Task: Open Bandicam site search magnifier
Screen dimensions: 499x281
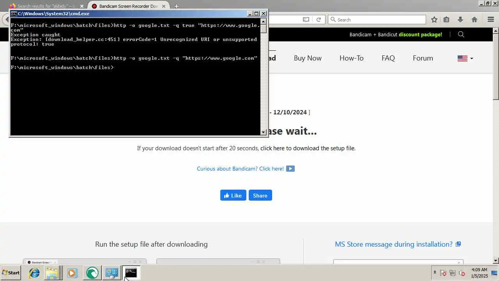Action: point(461,34)
